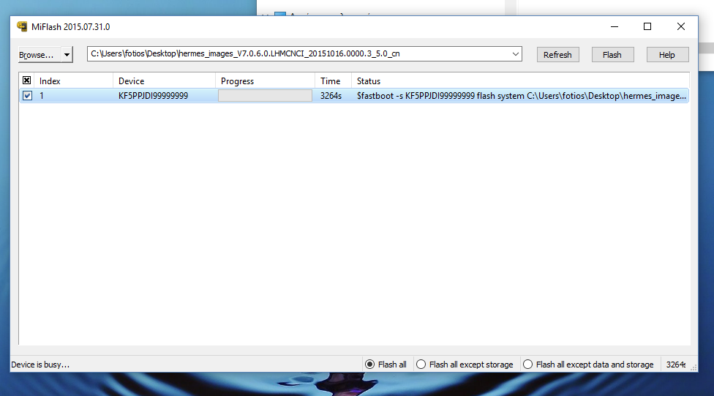Open the Browse folder dialog
This screenshot has height=396, width=714.
click(x=40, y=55)
